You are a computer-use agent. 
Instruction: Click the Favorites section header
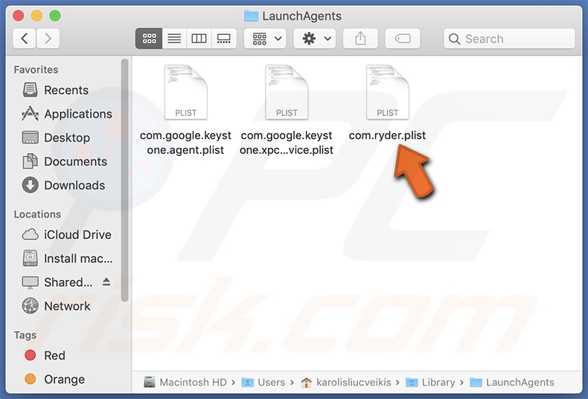(36, 70)
